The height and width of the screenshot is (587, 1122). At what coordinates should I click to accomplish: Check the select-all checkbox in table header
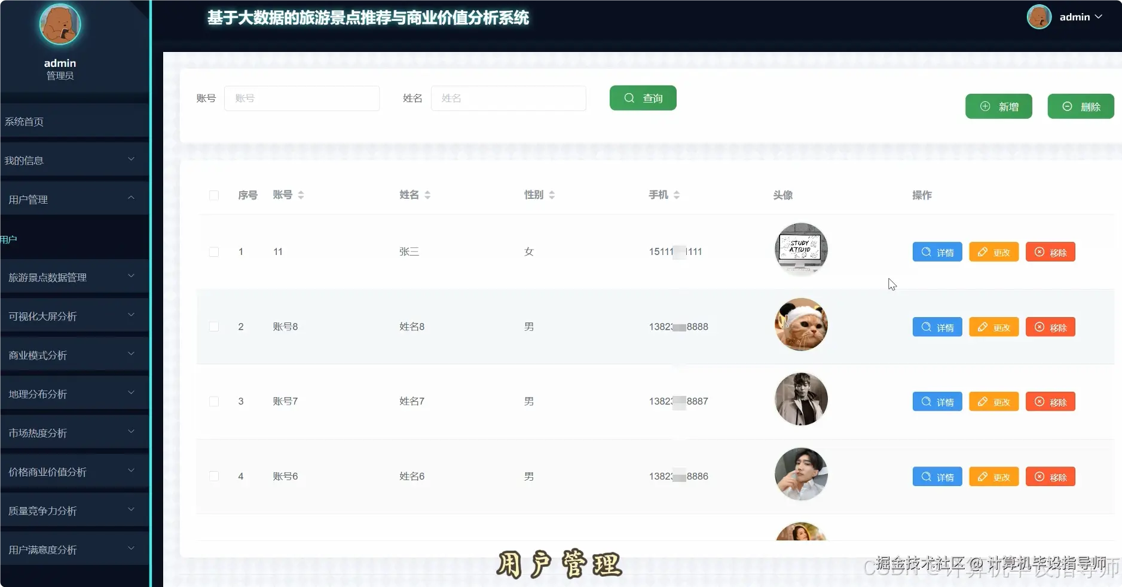(213, 195)
